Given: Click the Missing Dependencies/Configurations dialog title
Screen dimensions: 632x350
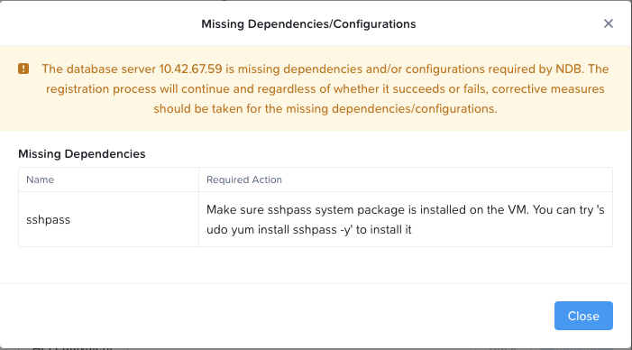Looking at the screenshot, I should point(308,23).
